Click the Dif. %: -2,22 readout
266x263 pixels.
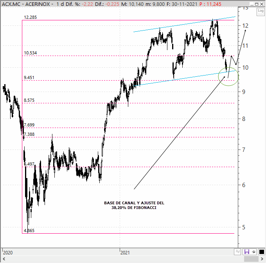click(79, 4)
